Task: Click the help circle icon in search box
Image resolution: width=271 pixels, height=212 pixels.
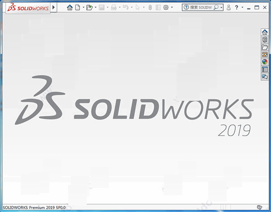Action: (186, 7)
